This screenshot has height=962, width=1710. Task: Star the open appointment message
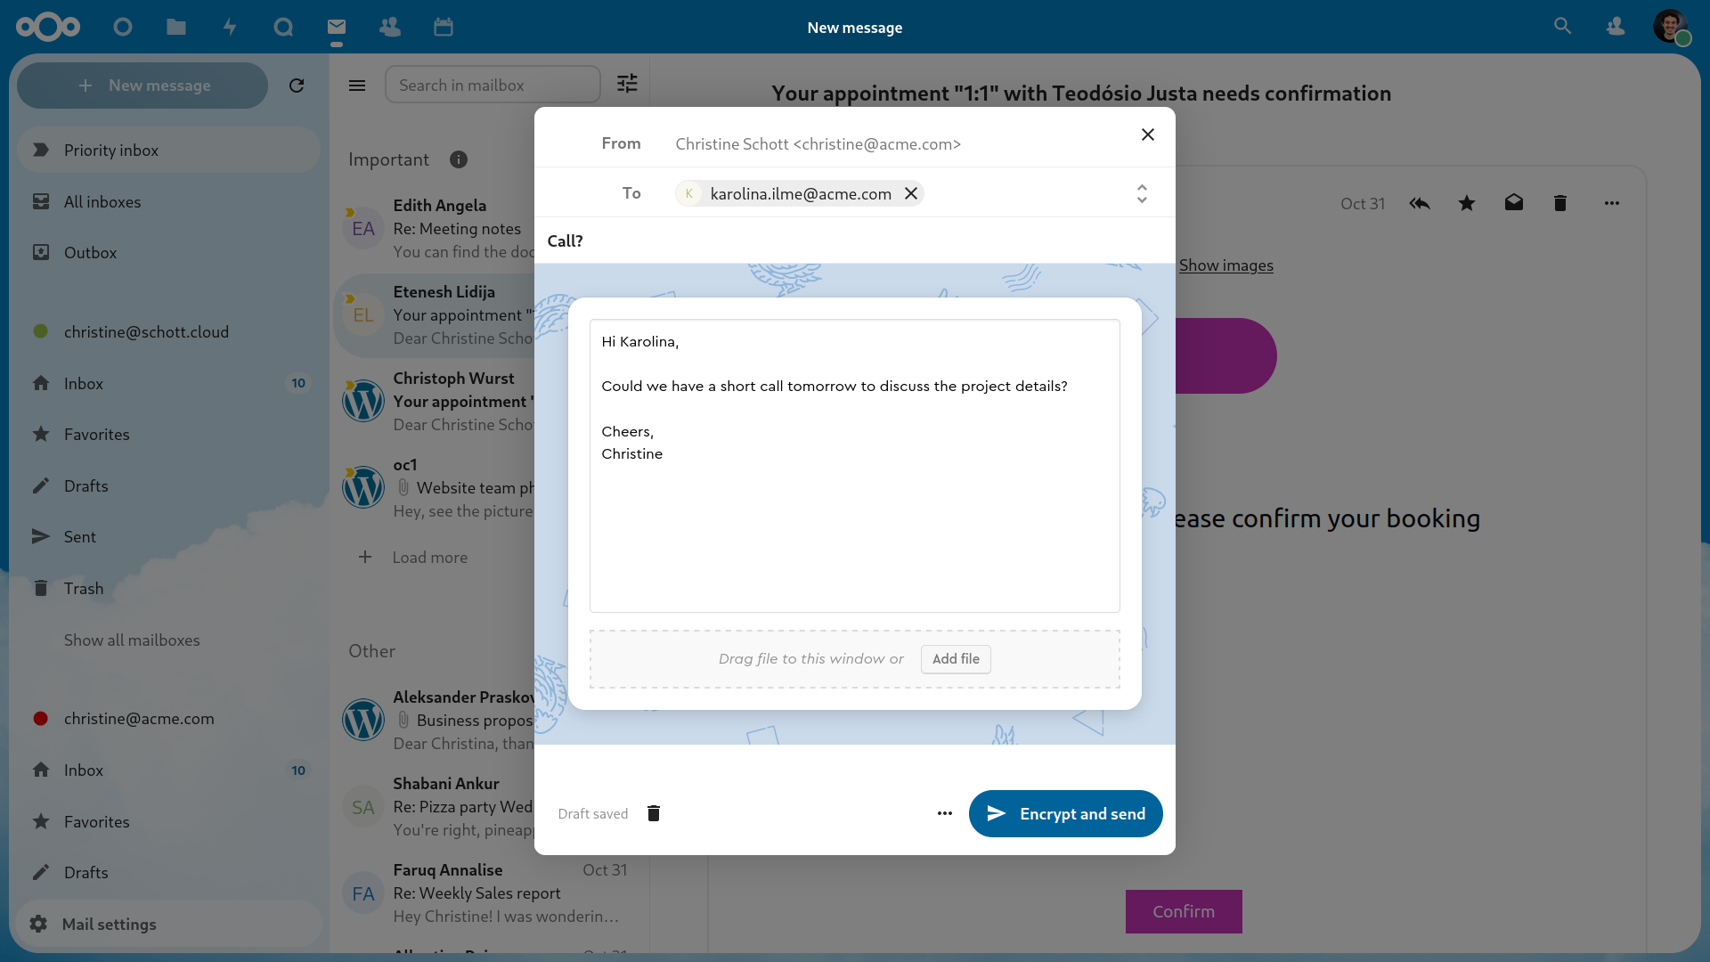pos(1466,203)
